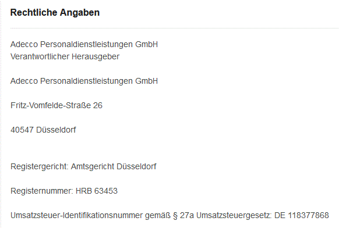The height and width of the screenshot is (228, 339).
Task: Click the dotted separator line below the heading
Action: click(x=174, y=28)
